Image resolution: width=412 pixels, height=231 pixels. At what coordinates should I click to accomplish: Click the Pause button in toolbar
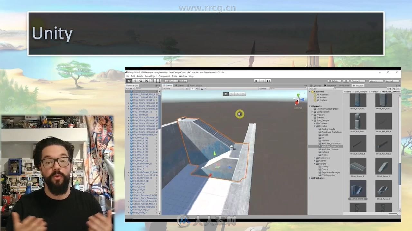tap(262, 81)
